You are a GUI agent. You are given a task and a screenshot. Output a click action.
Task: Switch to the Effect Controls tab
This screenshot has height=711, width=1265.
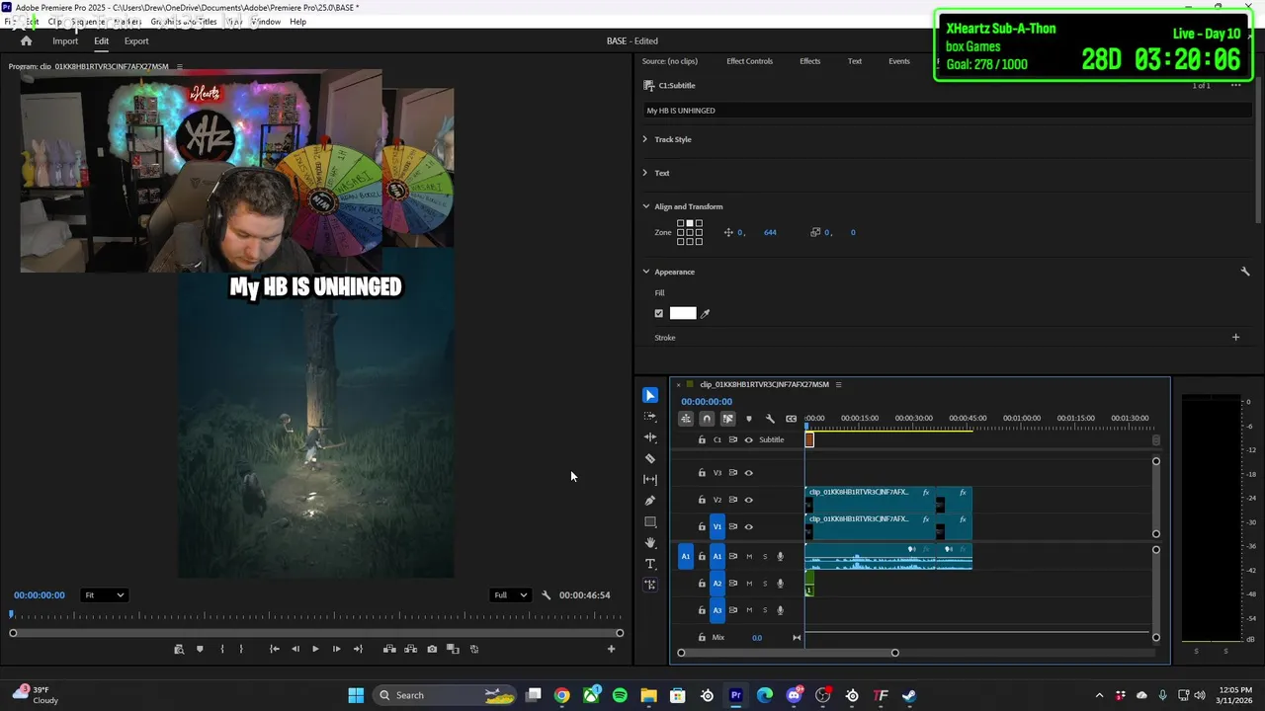pos(749,61)
